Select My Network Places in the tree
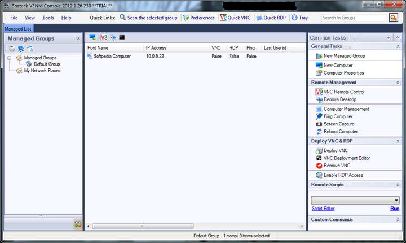This screenshot has height=243, width=406. pos(42,71)
